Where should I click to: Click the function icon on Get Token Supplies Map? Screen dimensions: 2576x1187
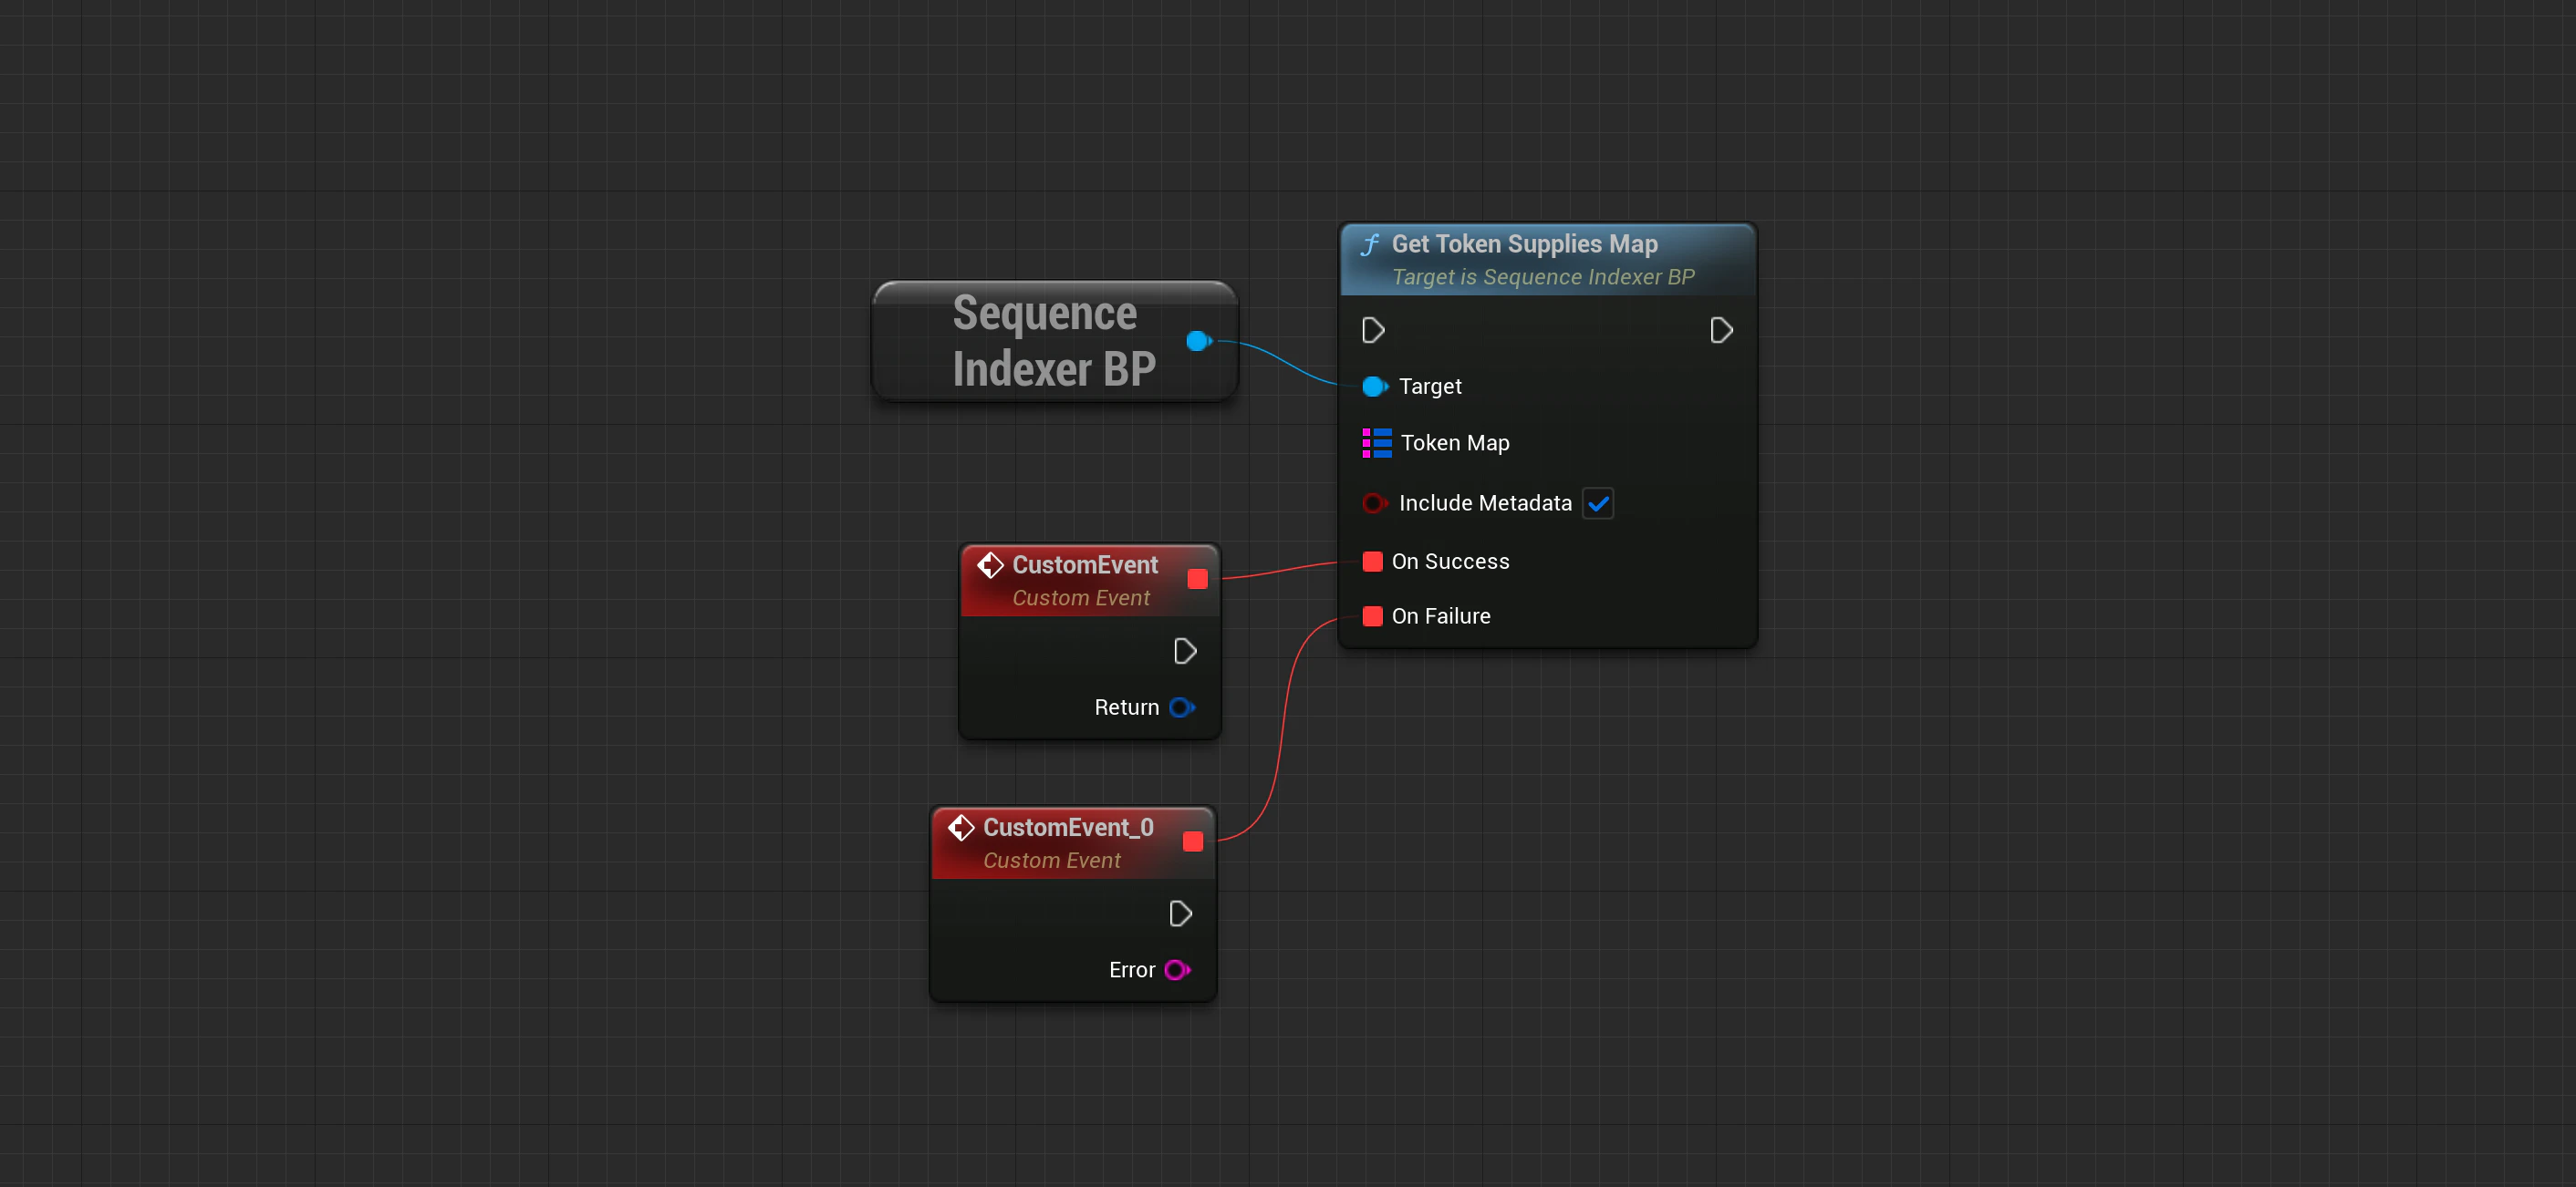click(1370, 245)
